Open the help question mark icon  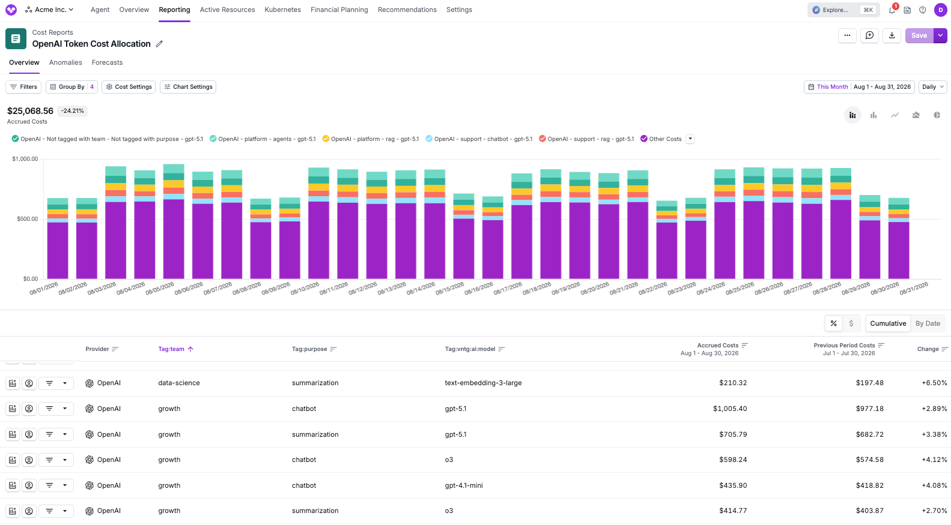(923, 10)
